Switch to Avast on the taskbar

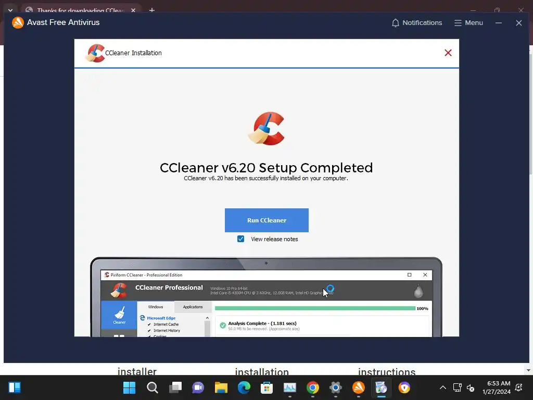[359, 387]
